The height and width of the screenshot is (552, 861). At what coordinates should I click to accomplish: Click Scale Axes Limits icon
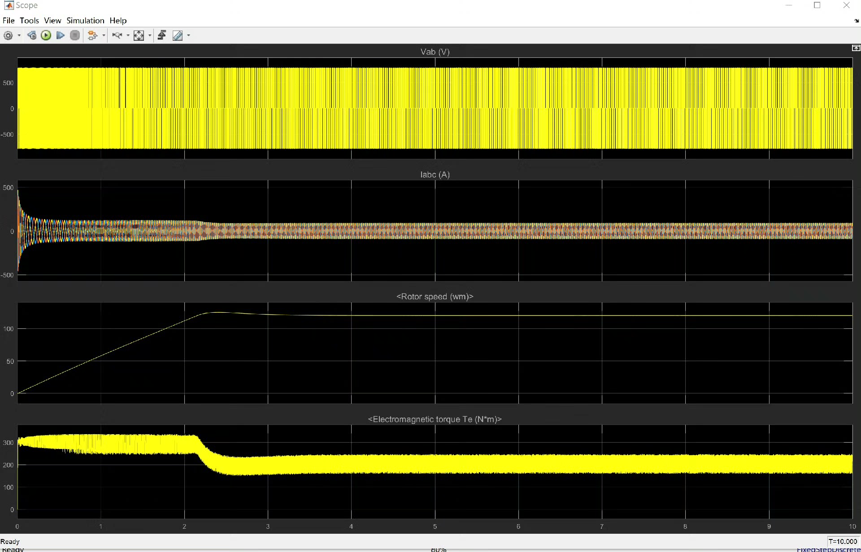coord(139,35)
